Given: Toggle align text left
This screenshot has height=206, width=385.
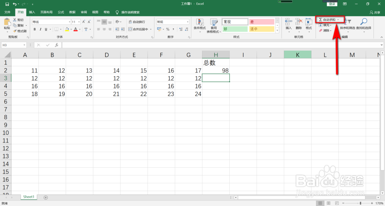Looking at the screenshot, I should click(99, 29).
